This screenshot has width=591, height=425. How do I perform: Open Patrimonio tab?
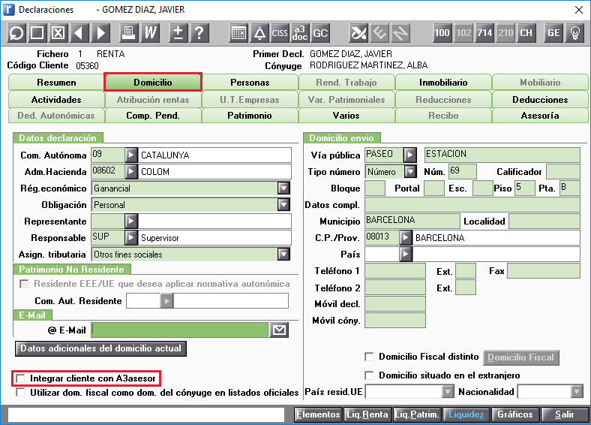(x=250, y=116)
